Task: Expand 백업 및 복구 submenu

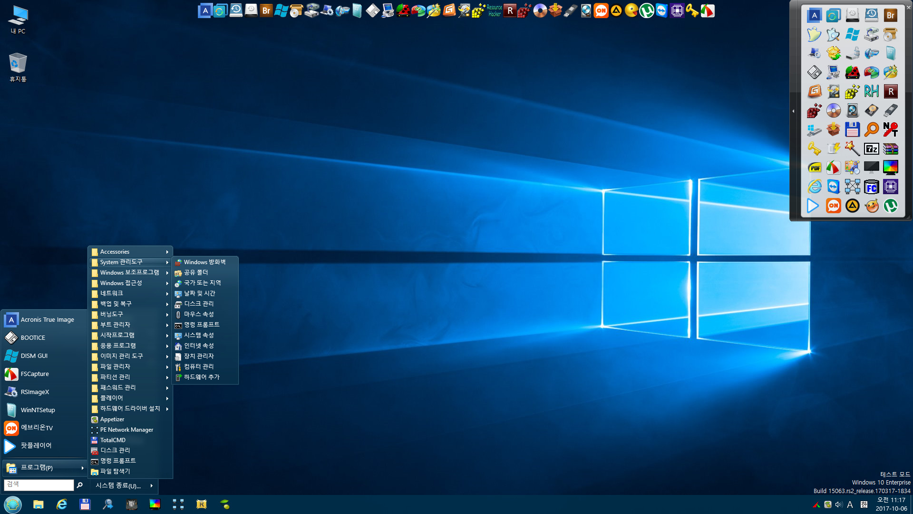Action: point(130,304)
